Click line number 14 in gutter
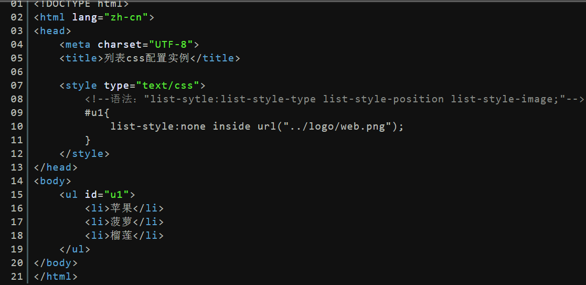Screen dimensions: 586x285 [x=17, y=181]
